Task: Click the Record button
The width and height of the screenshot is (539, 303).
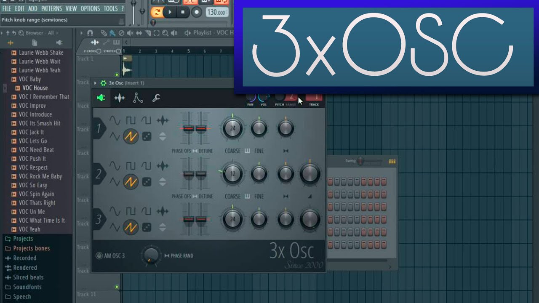Action: [196, 12]
